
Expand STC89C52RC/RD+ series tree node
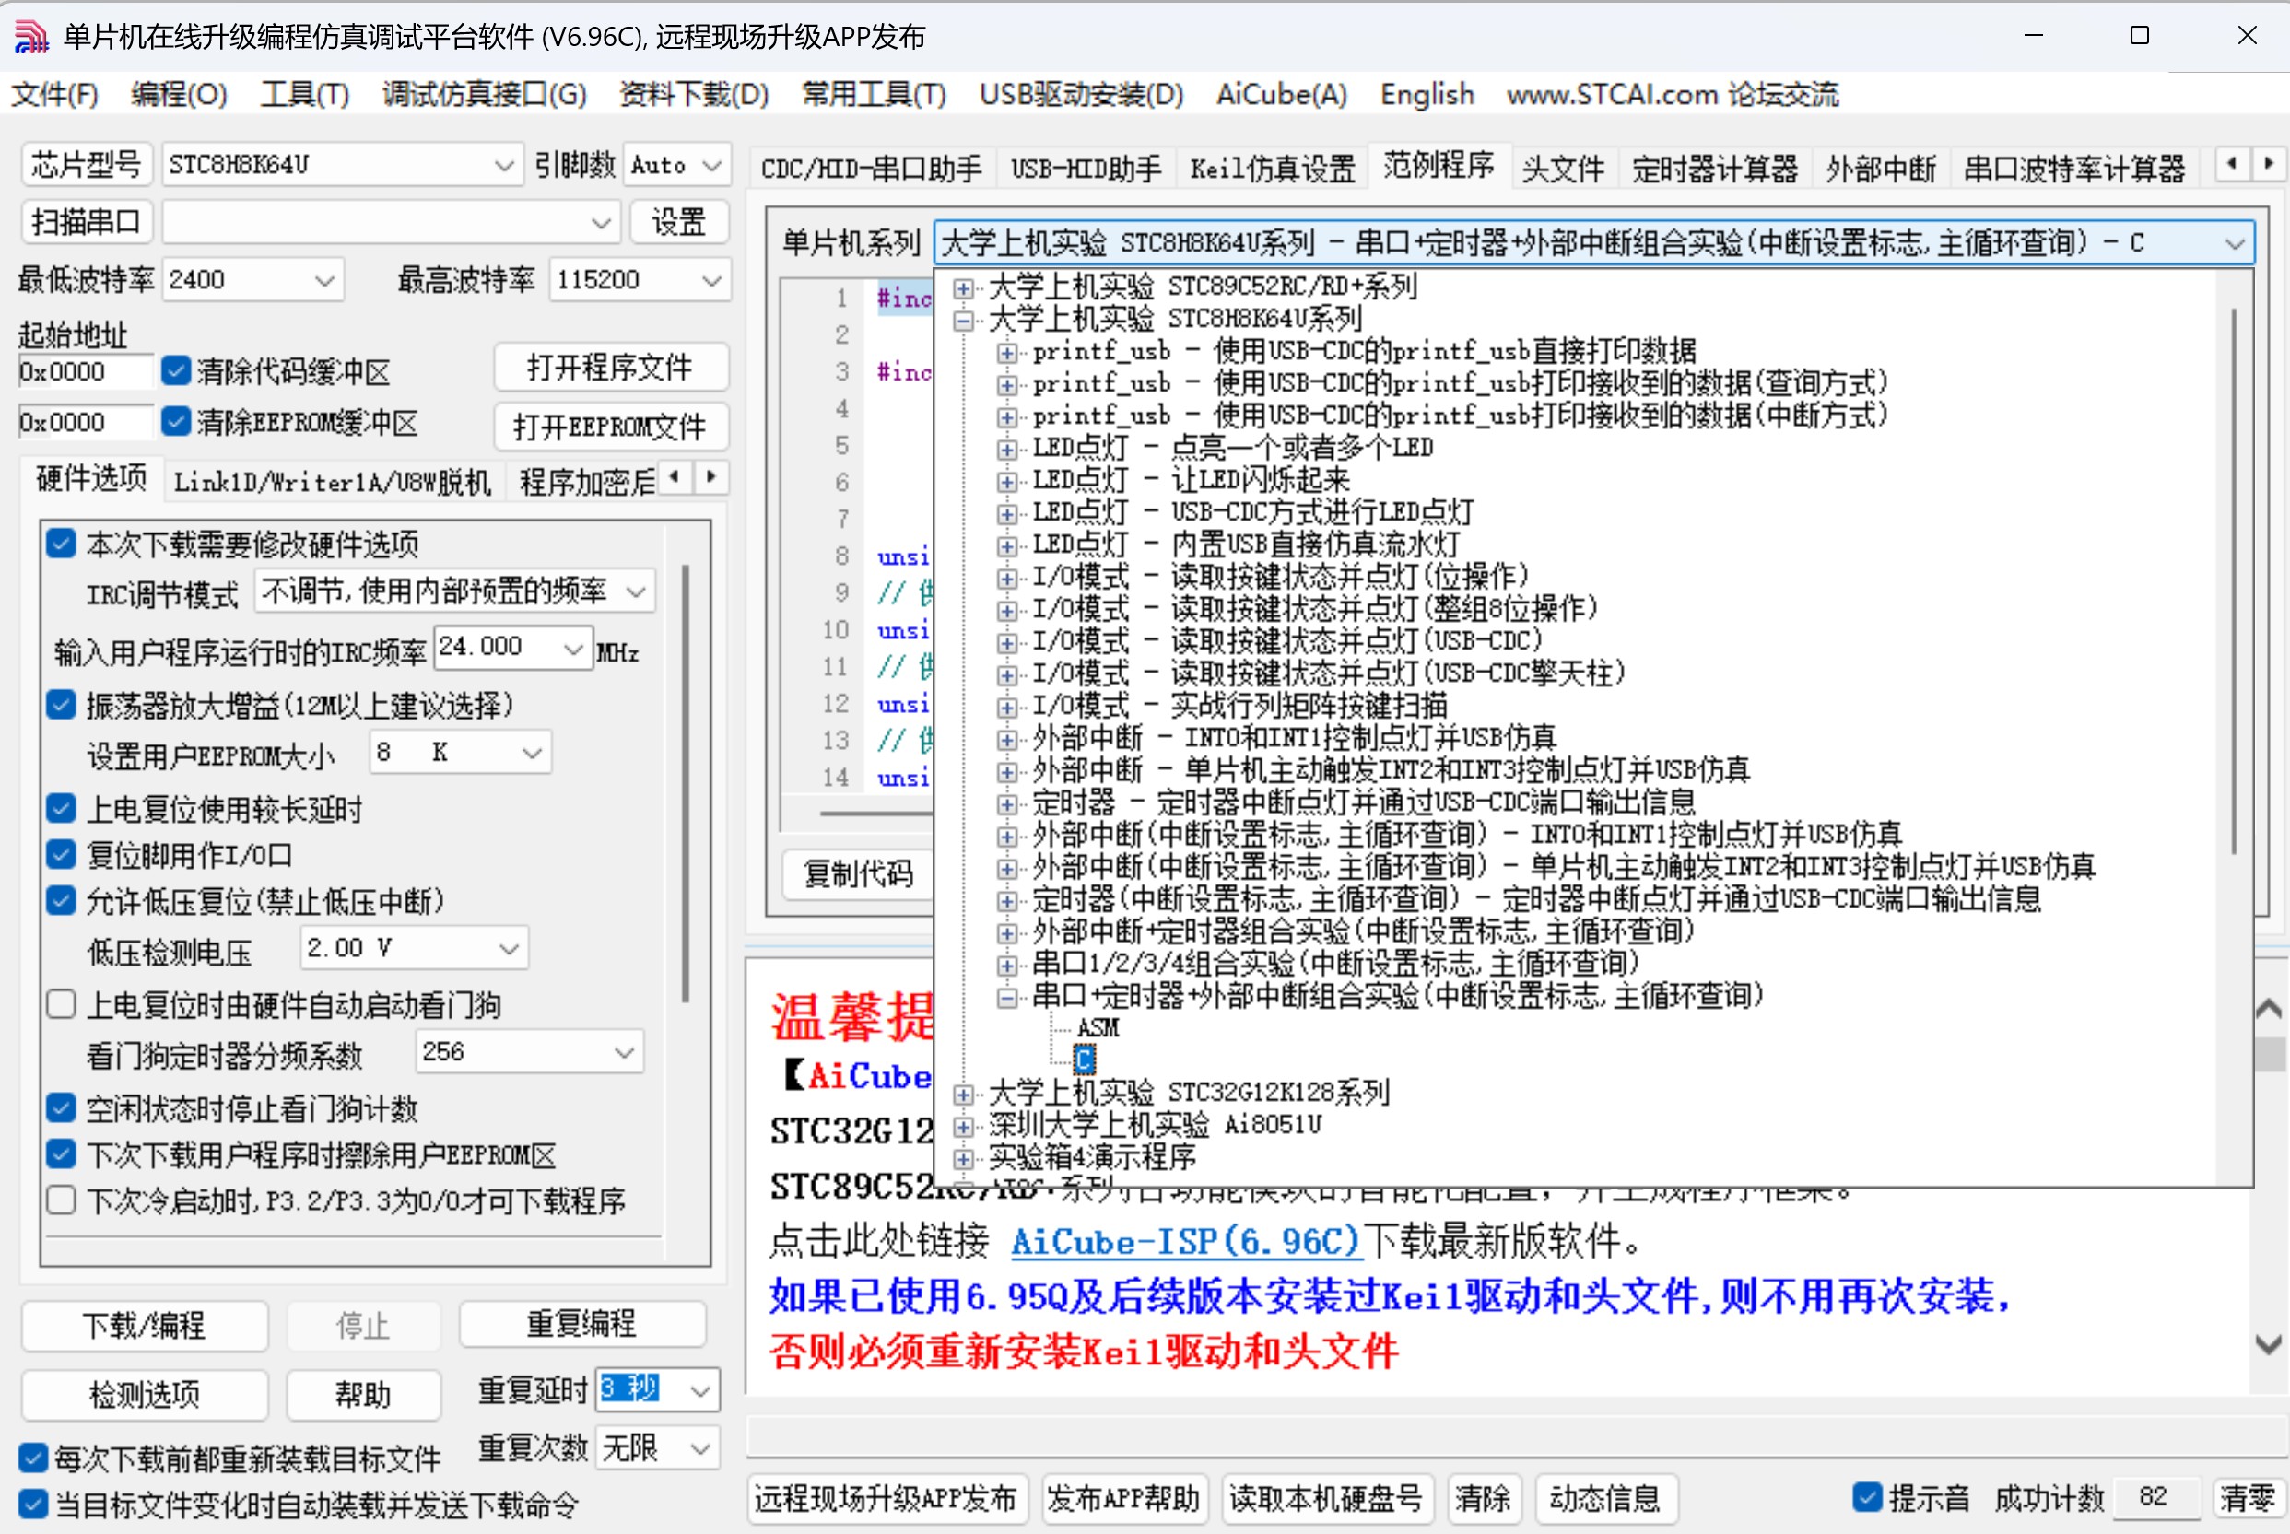(964, 288)
